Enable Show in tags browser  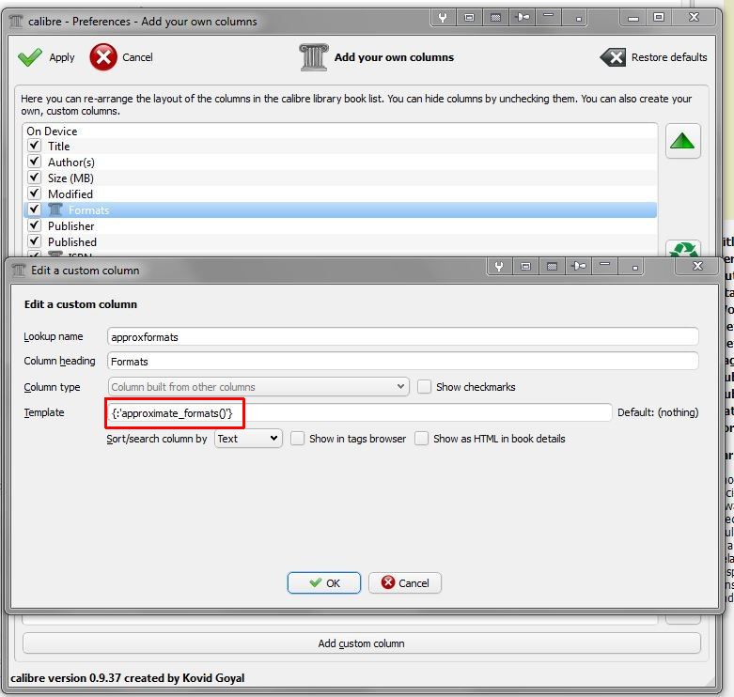(297, 439)
